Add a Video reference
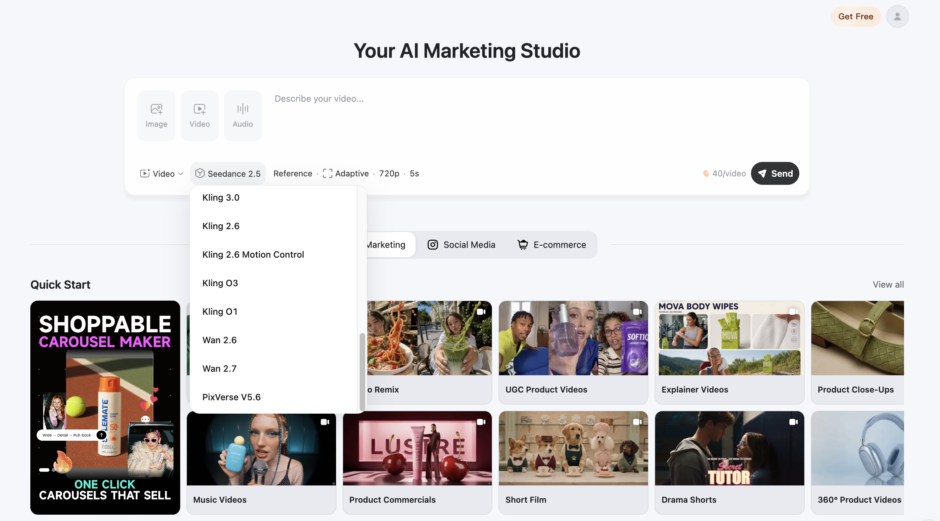Screen dimensions: 940x521 (x=200, y=115)
